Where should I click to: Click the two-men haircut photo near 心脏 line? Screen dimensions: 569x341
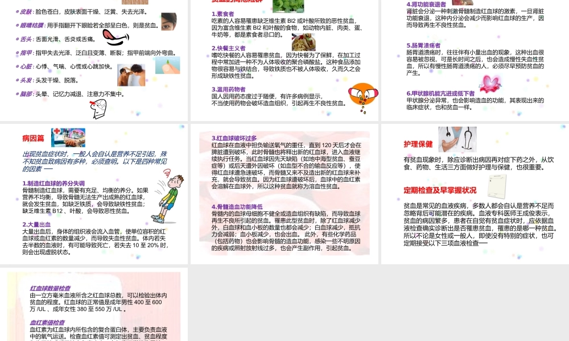coord(131,74)
